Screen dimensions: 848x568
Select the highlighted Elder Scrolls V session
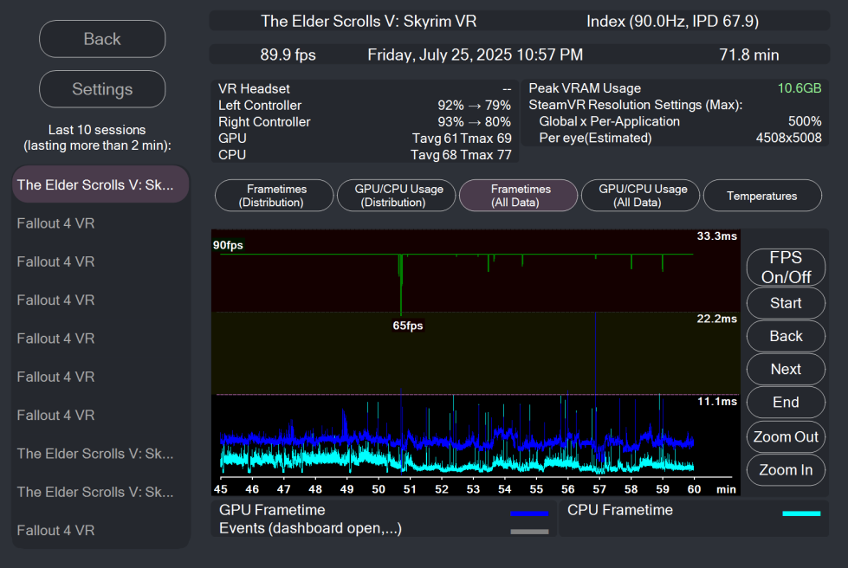pos(100,184)
